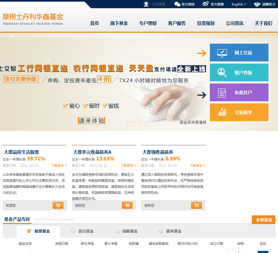Viewport: 278px width, 253px height.
Task: Click the cart icon for 大摩多元收益债券A
Action: click(x=127, y=205)
